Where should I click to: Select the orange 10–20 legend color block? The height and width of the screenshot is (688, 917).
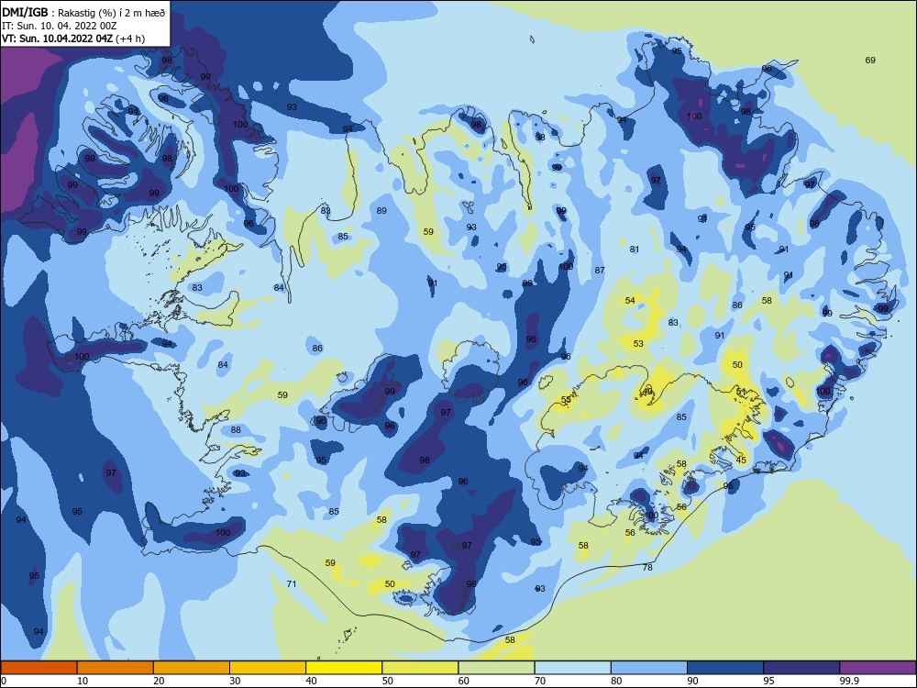pyautogui.click(x=116, y=668)
